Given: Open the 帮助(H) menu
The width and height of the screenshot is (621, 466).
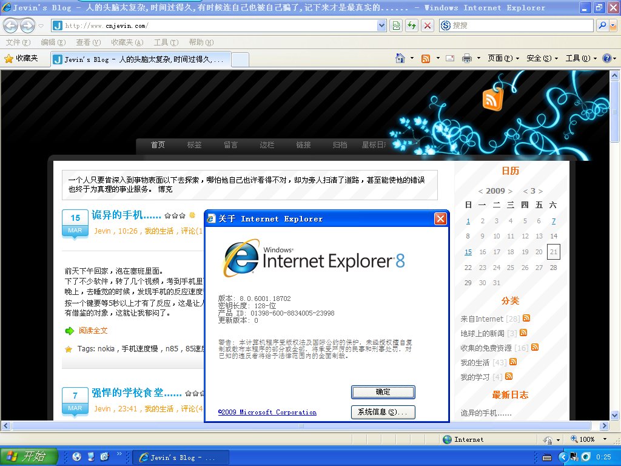Looking at the screenshot, I should coord(201,42).
